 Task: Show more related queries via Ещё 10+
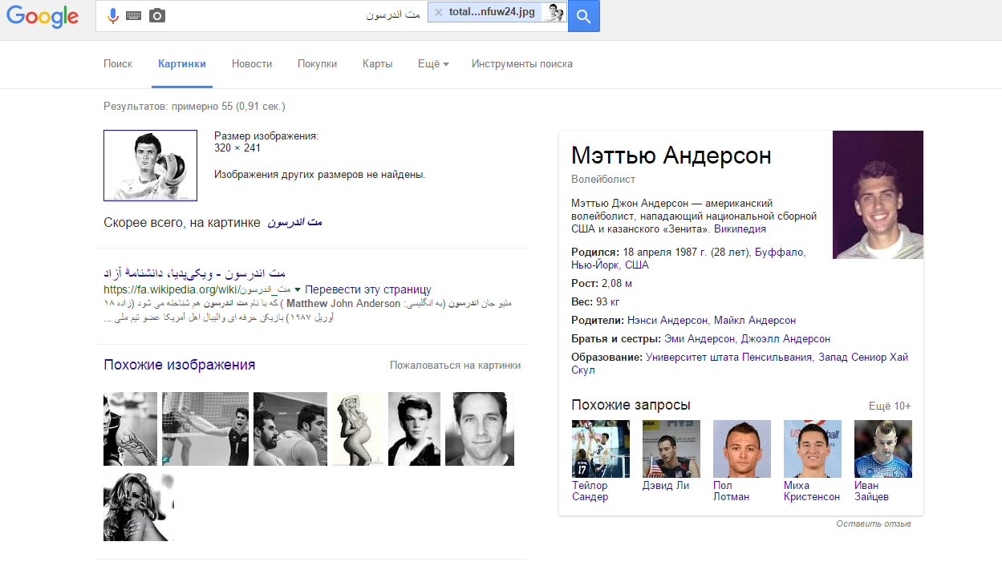(890, 406)
